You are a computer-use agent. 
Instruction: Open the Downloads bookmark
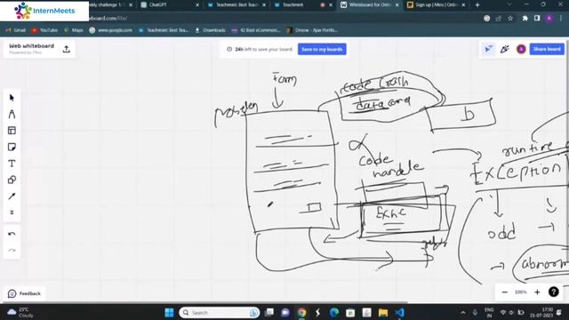coord(210,30)
